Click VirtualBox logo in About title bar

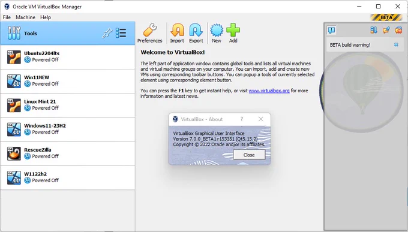coord(175,119)
